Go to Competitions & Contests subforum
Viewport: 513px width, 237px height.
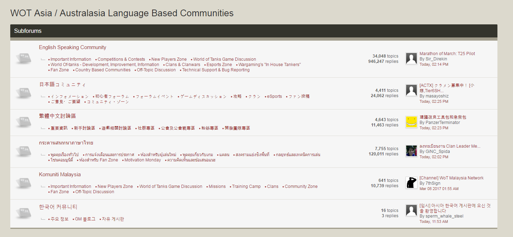pyautogui.click(x=121, y=59)
